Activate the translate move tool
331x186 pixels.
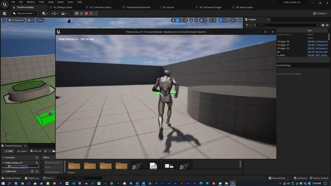[177, 20]
